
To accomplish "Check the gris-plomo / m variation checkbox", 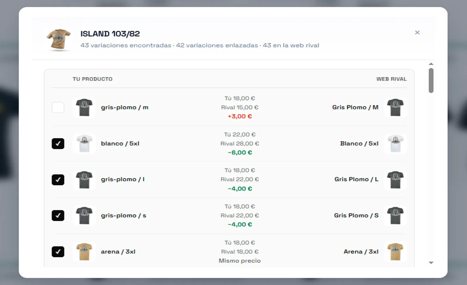I will (58, 107).
